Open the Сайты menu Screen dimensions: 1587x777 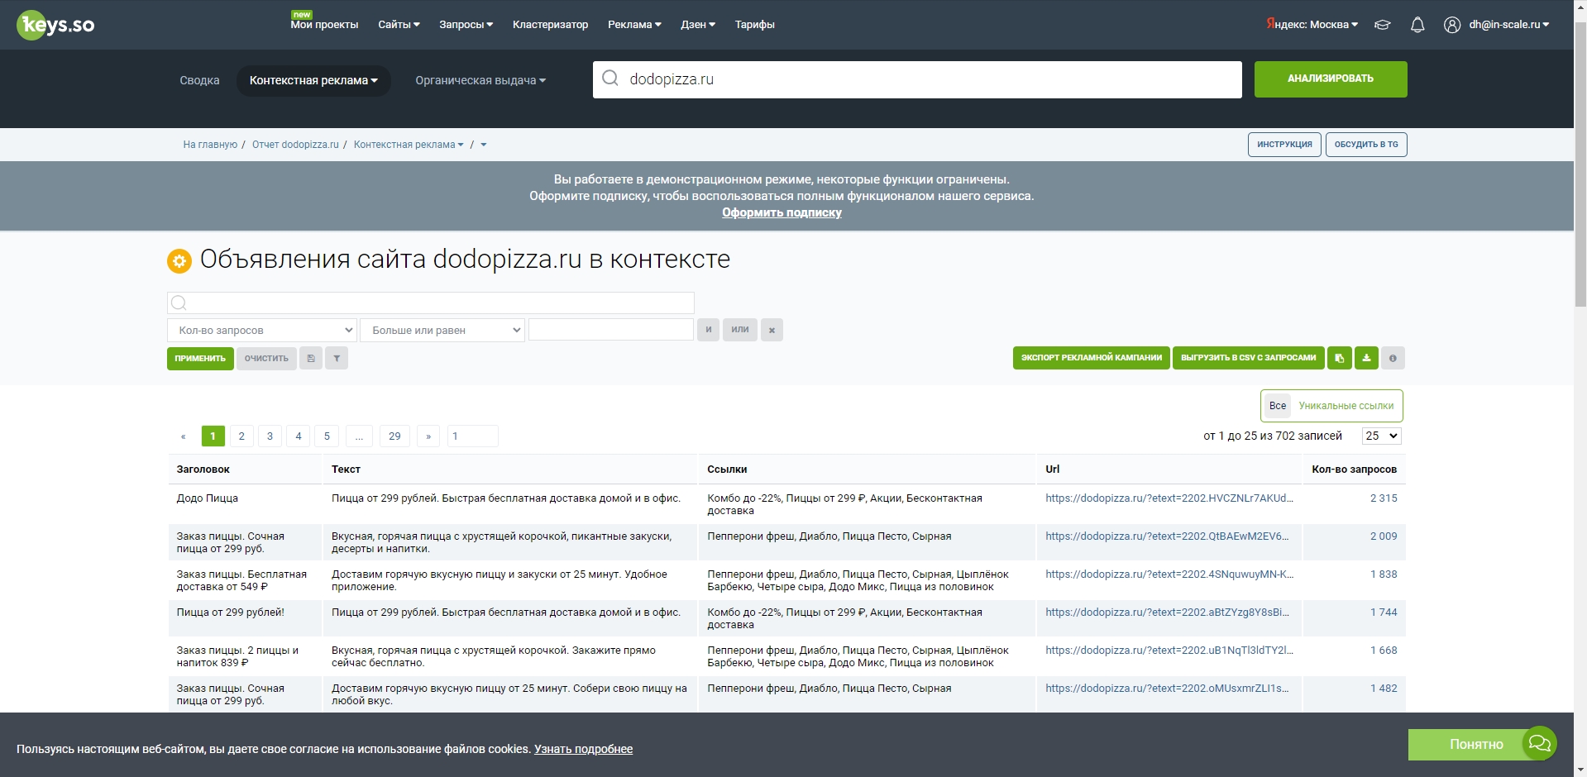click(399, 25)
